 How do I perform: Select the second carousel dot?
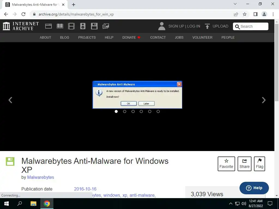point(125,111)
